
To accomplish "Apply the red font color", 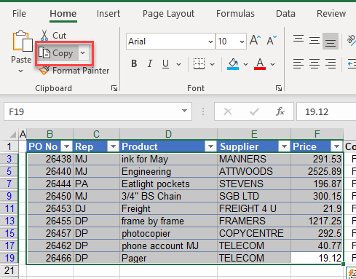I will [260, 64].
